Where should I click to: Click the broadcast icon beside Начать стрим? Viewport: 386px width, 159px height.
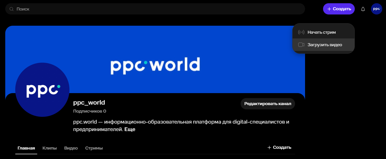click(301, 32)
